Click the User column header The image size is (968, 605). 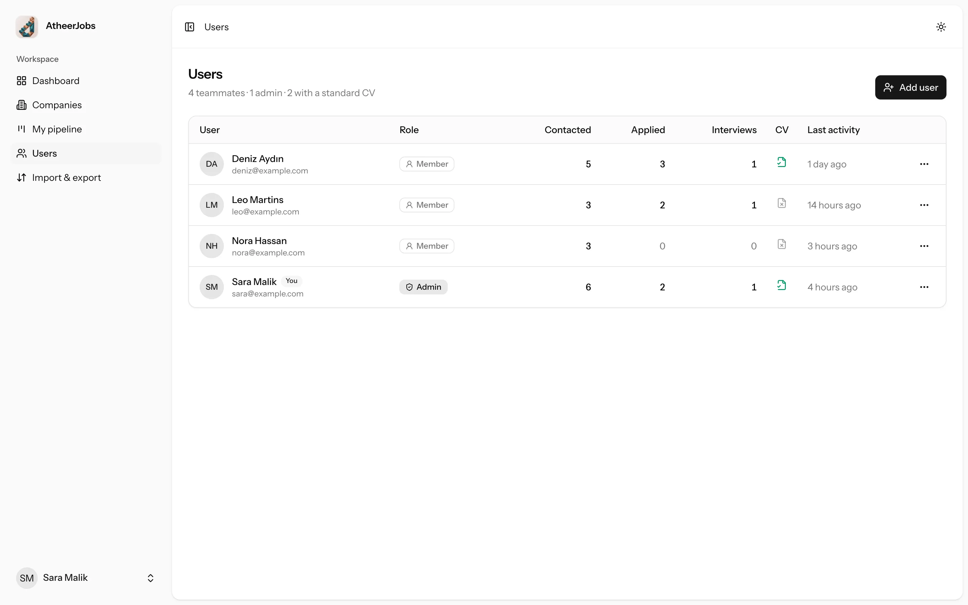click(x=210, y=130)
